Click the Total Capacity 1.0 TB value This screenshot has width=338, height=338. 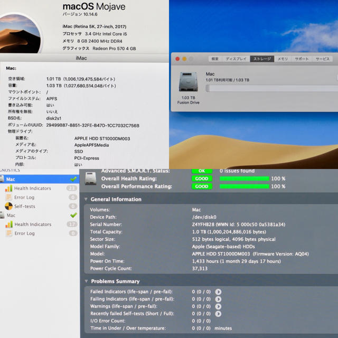pos(229,232)
